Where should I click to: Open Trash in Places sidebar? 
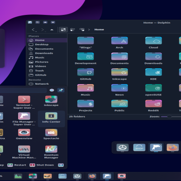pyautogui.click(x=47, y=71)
